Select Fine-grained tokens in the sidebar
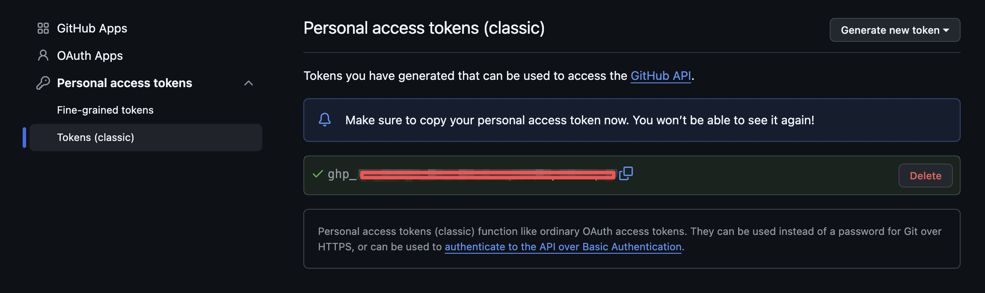 (x=105, y=110)
